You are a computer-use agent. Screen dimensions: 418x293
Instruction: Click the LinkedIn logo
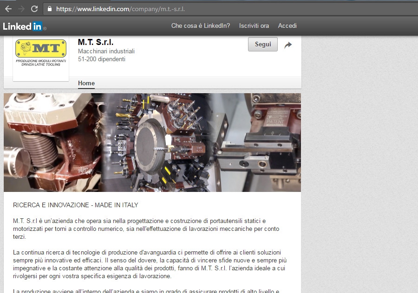tap(24, 26)
